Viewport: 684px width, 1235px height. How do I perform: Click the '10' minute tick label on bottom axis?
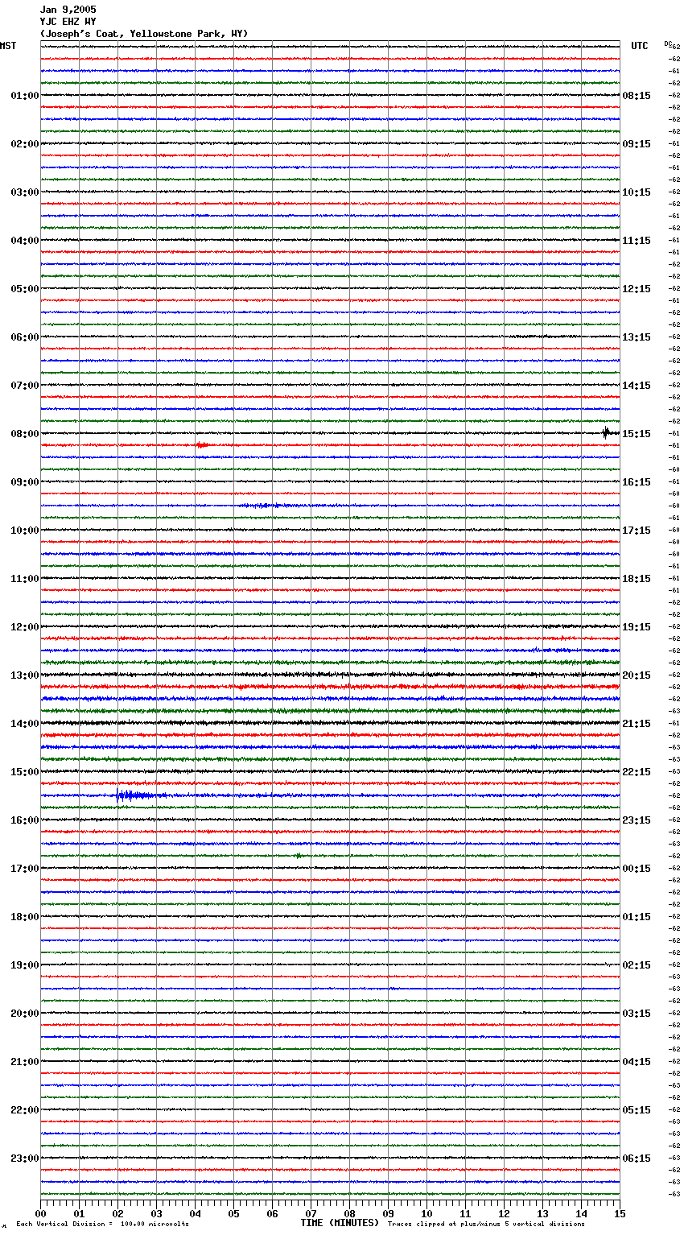click(426, 1213)
